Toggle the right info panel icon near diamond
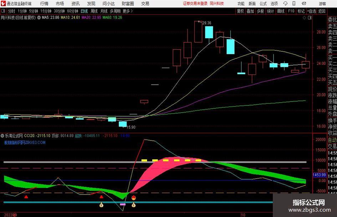Viewport: 337px width, 217px height. tap(310, 18)
